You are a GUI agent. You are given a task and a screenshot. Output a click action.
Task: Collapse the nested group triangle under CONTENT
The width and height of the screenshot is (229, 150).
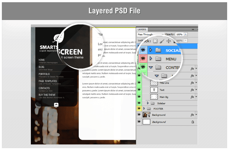coord(157,76)
